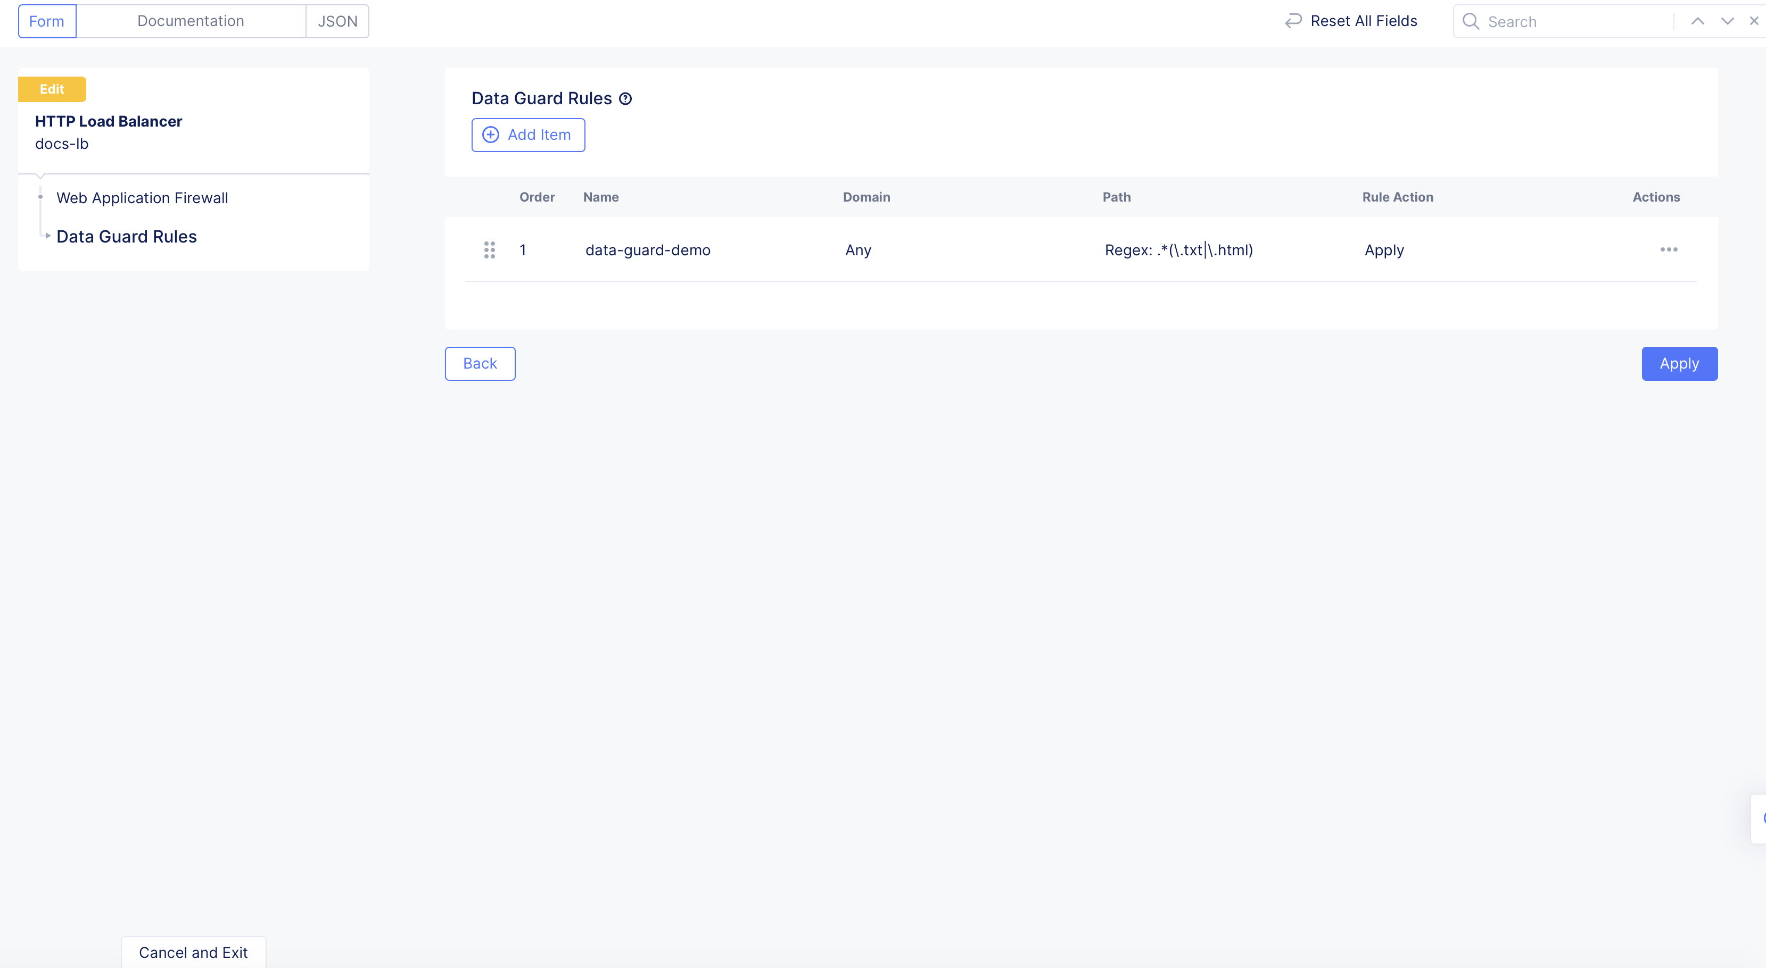The image size is (1766, 968).
Task: Click the search magnifier icon
Action: pyautogui.click(x=1470, y=21)
